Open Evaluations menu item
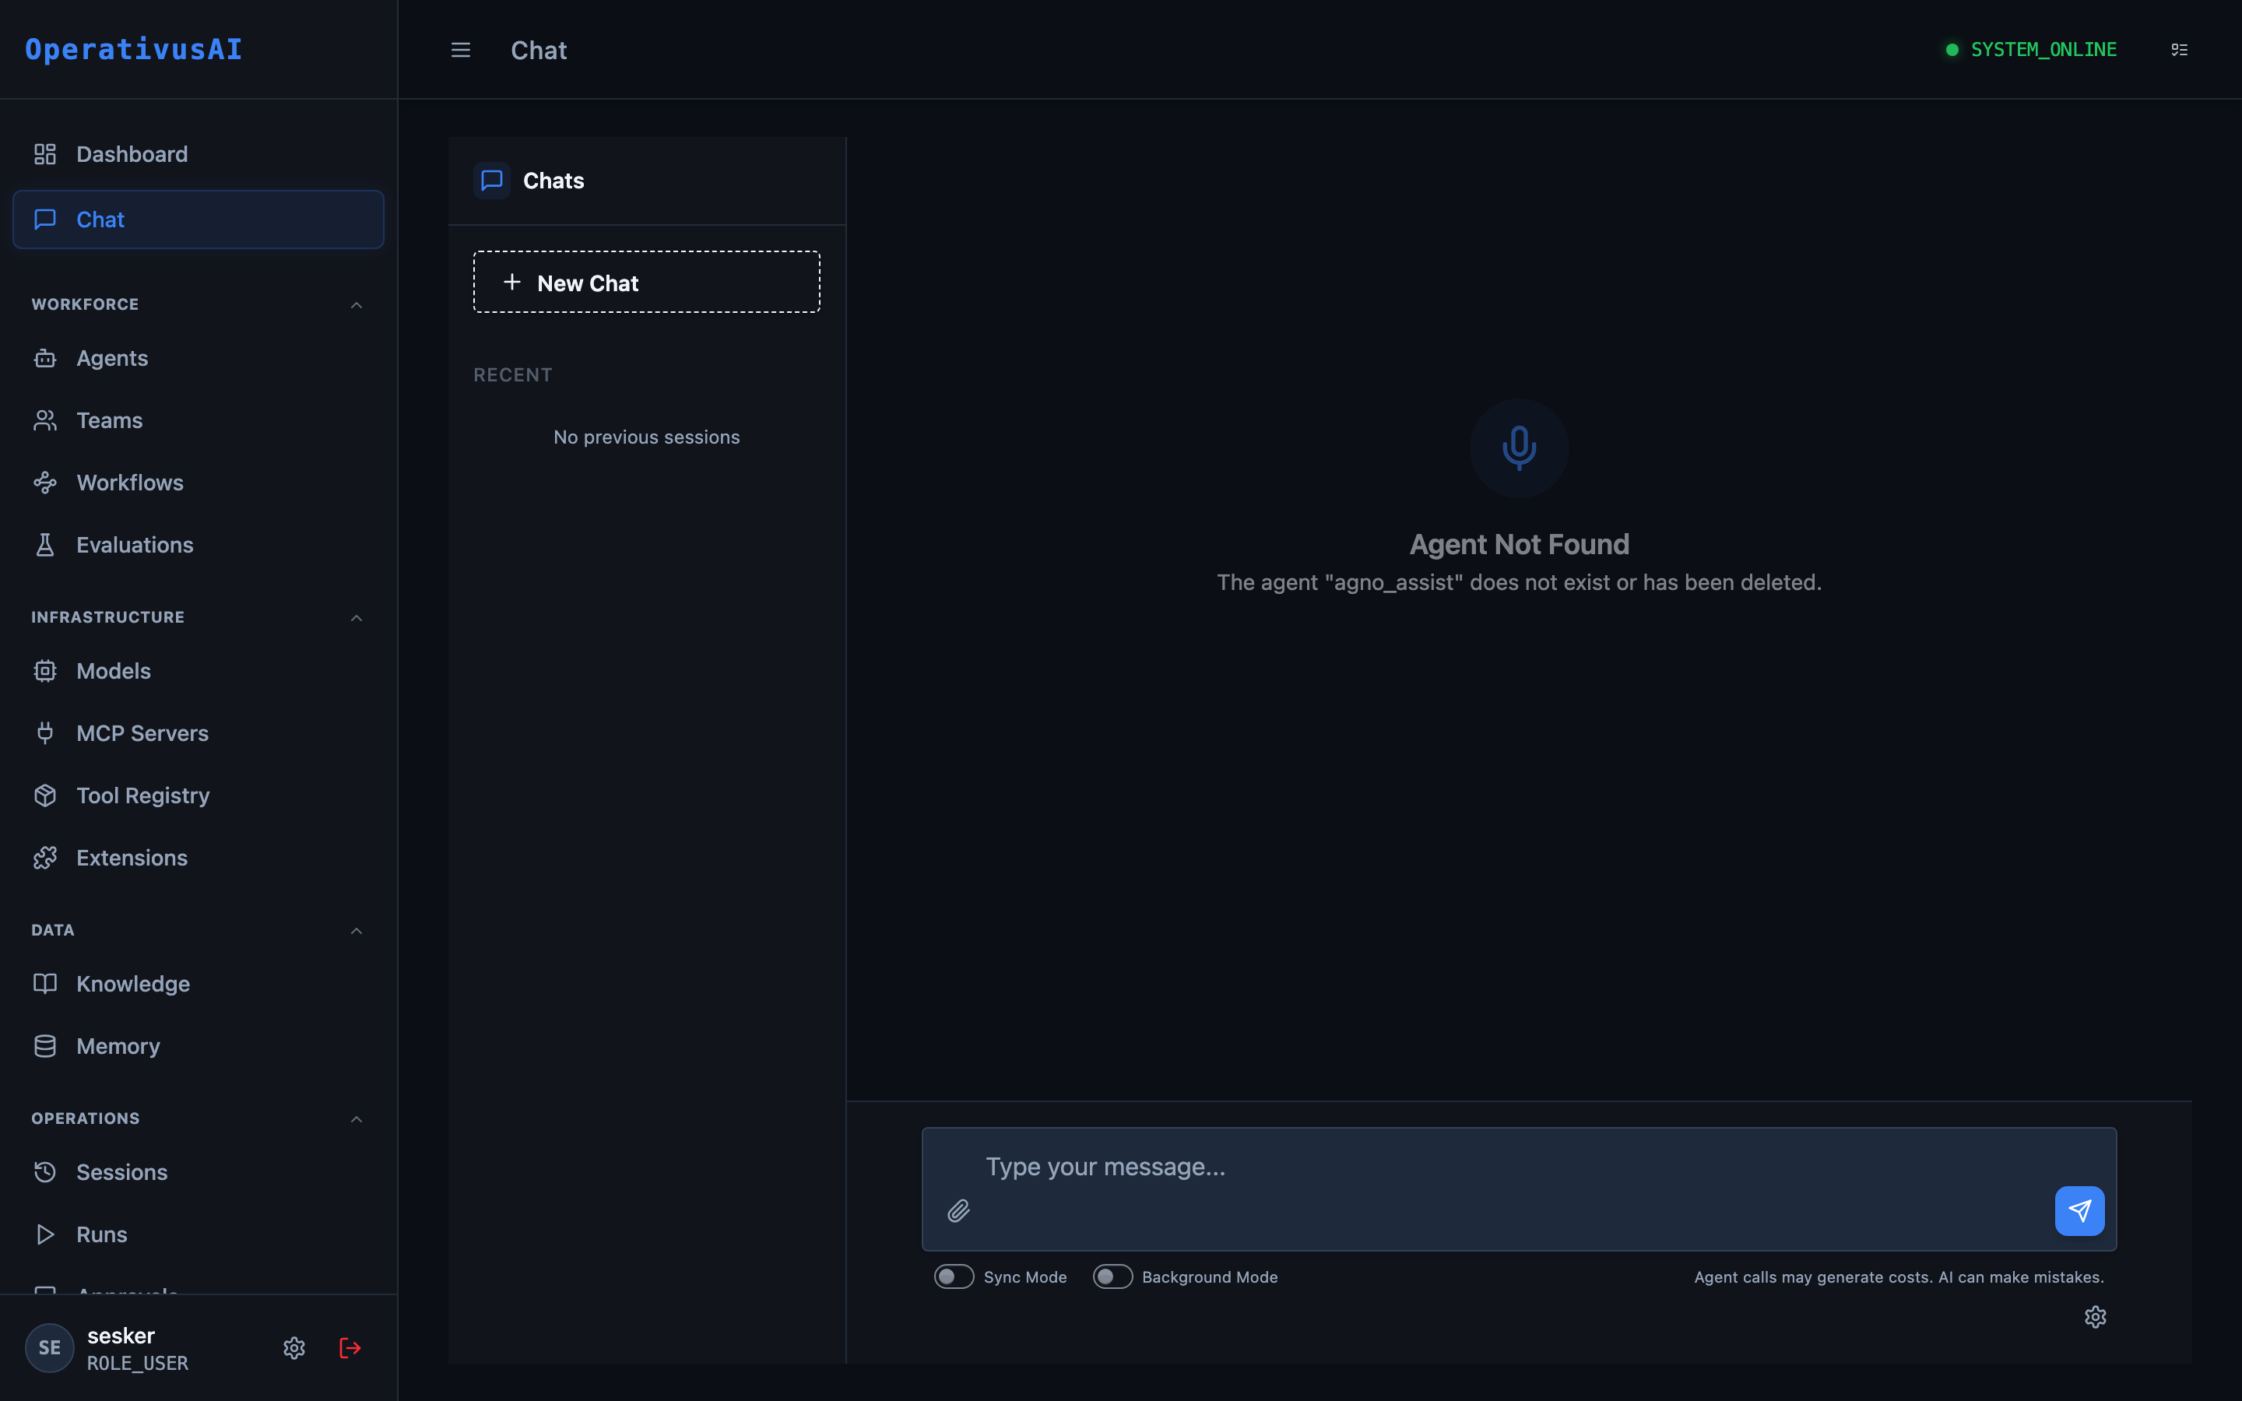Image resolution: width=2242 pixels, height=1401 pixels. pyautogui.click(x=199, y=545)
